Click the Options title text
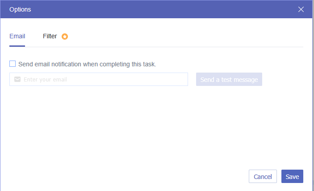This screenshot has width=314, height=191. 21,9
